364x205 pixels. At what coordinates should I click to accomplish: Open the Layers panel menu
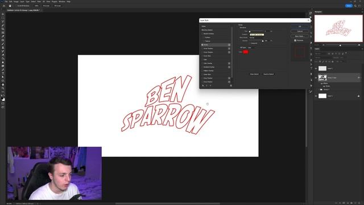point(362,49)
